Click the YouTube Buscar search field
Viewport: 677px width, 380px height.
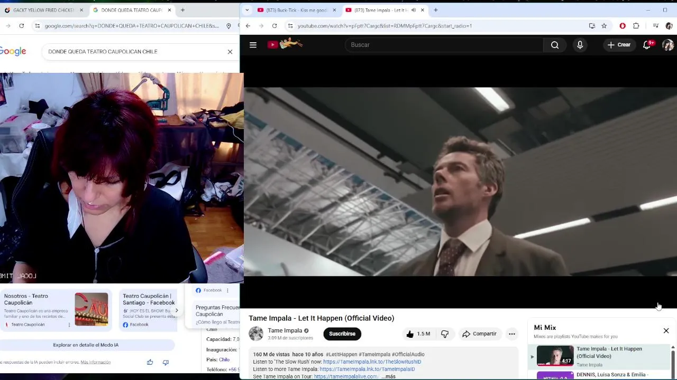click(x=444, y=45)
